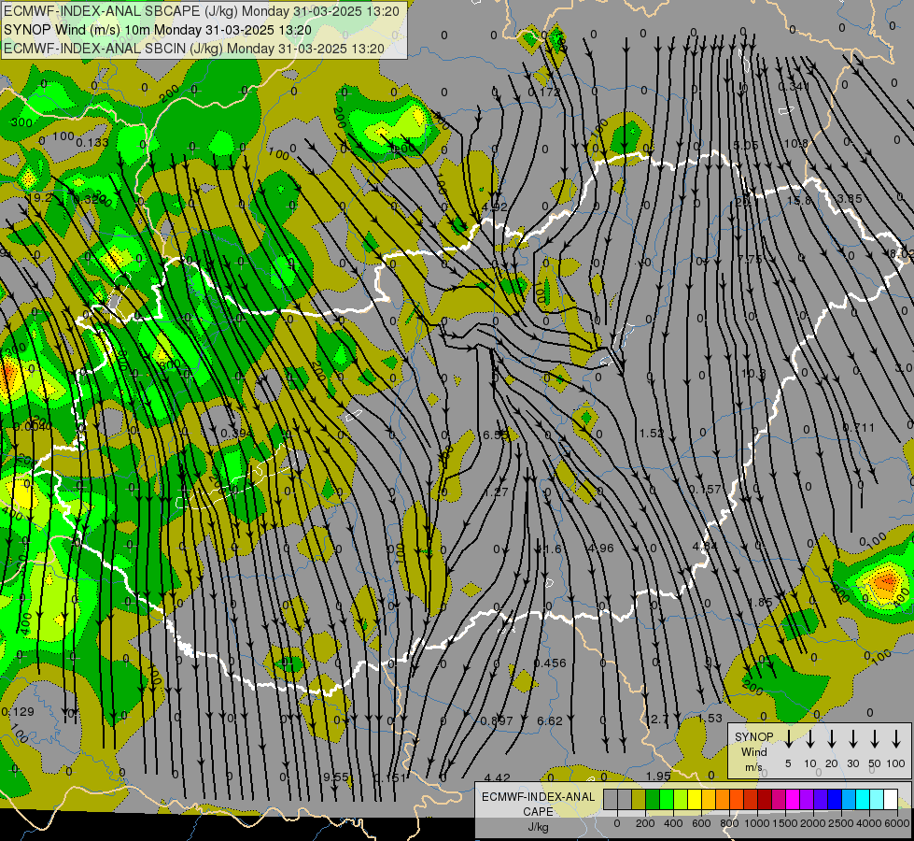Click the 0.129 value on the map
The image size is (914, 841).
18,711
